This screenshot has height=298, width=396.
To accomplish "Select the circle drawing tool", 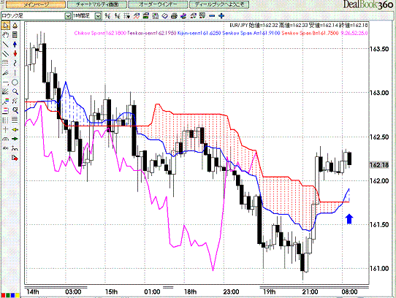I will click(x=15, y=83).
